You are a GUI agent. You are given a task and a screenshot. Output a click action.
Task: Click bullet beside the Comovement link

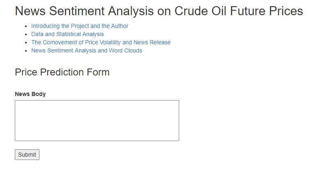(27, 43)
